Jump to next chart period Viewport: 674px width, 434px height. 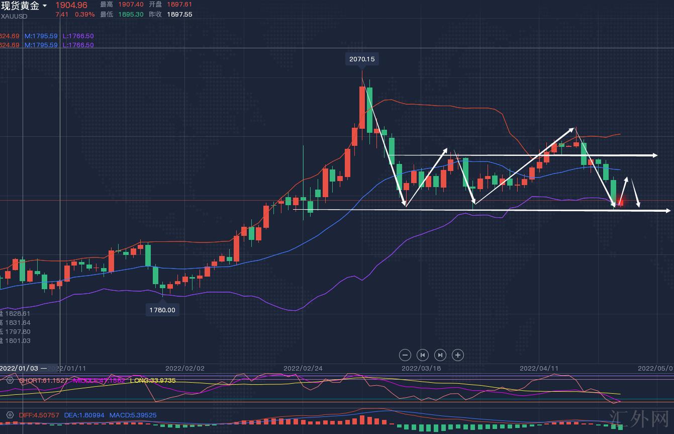(x=440, y=355)
